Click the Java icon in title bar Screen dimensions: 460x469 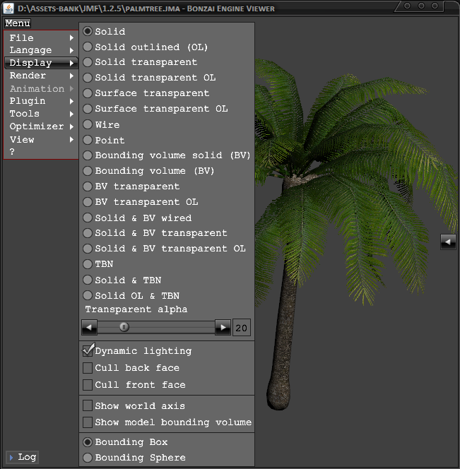pos(8,8)
